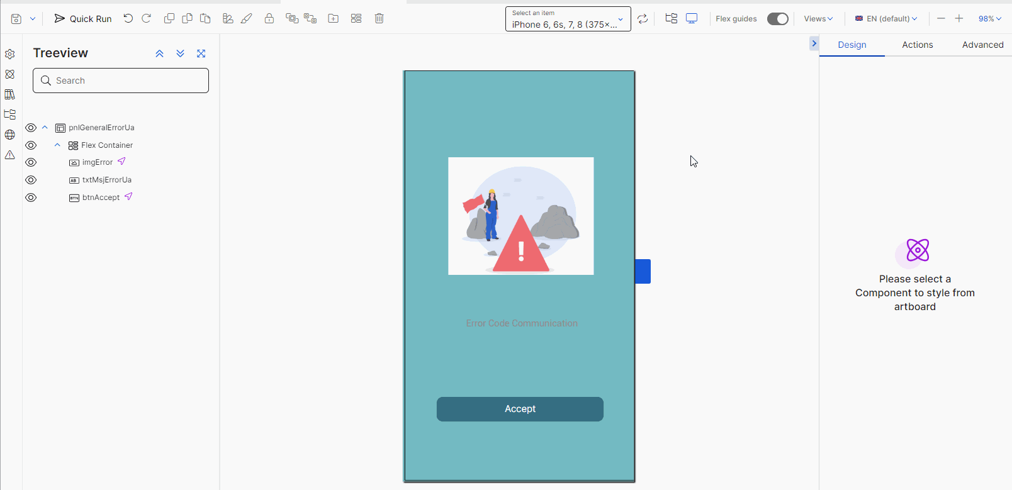Click the lock icon in toolbar
Viewport: 1012px width, 490px height.
pos(269,18)
